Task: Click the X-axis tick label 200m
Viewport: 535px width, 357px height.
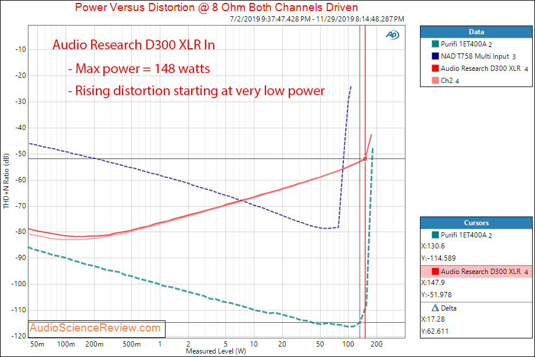Action: point(94,344)
